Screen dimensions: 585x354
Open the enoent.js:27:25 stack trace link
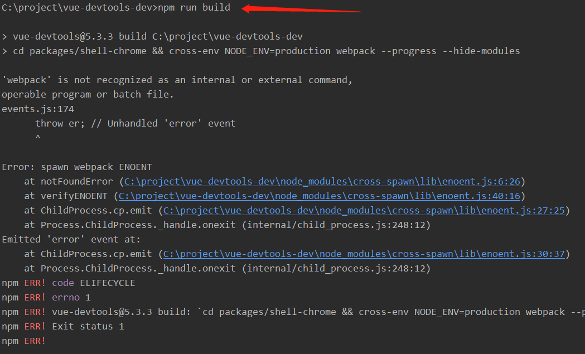click(364, 211)
